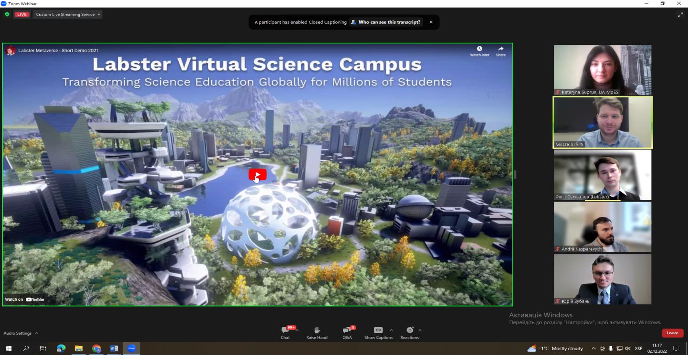Open the network tray icon
688x355 pixels.
(619, 348)
